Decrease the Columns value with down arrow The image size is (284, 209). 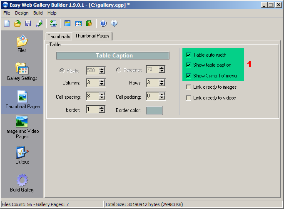[102, 85]
